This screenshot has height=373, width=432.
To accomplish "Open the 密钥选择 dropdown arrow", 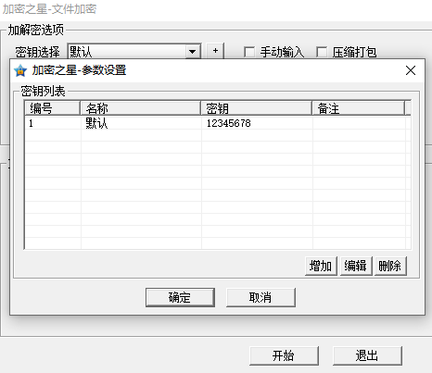I will [x=192, y=52].
